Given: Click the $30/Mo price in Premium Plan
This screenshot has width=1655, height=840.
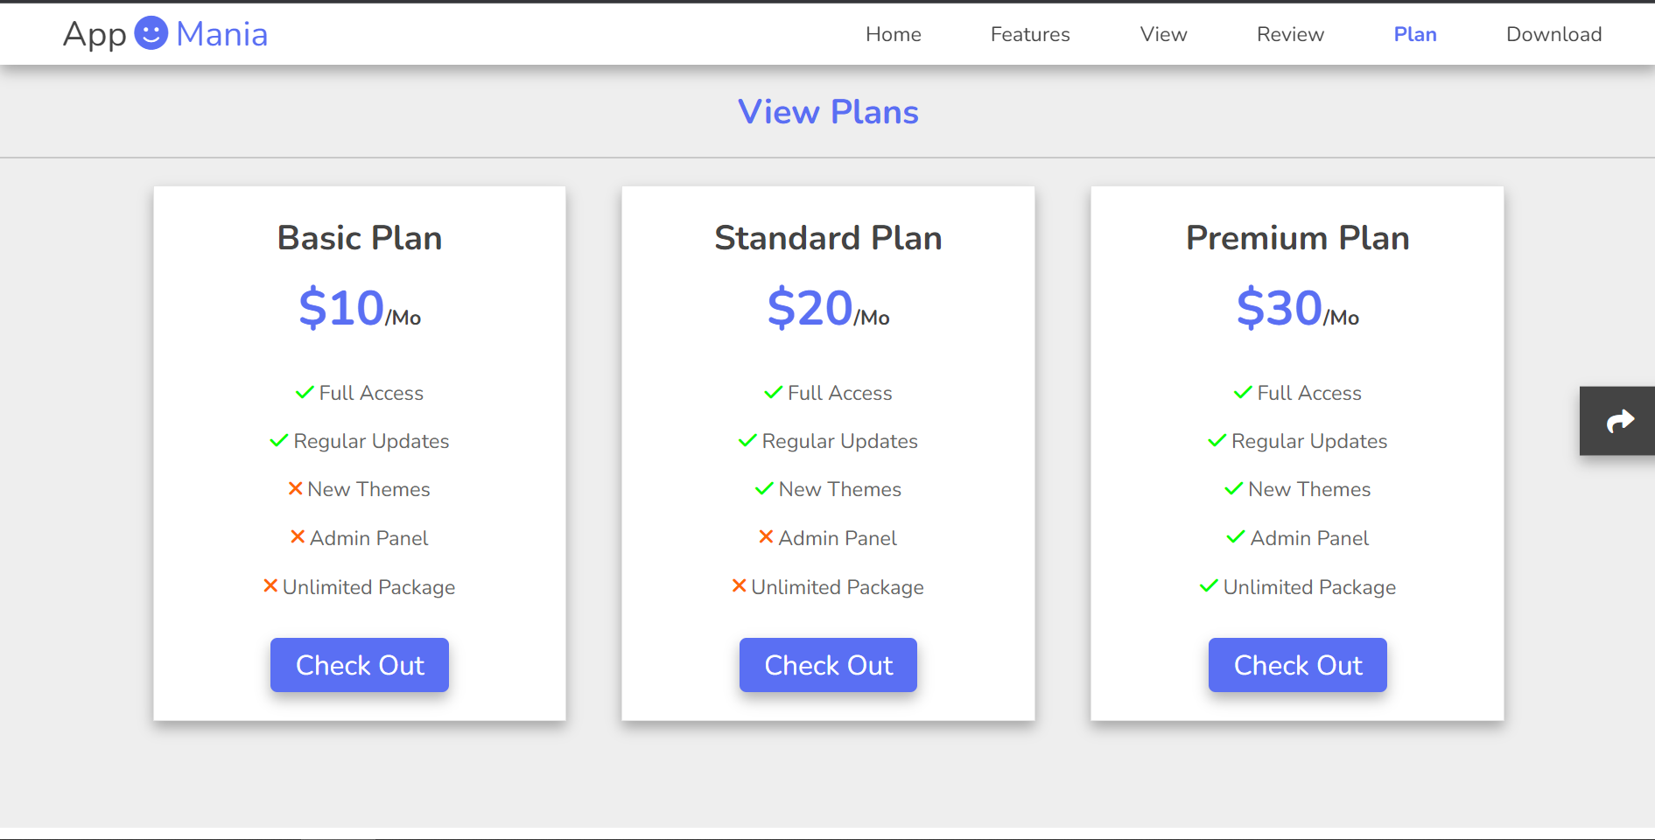Looking at the screenshot, I should (x=1296, y=307).
